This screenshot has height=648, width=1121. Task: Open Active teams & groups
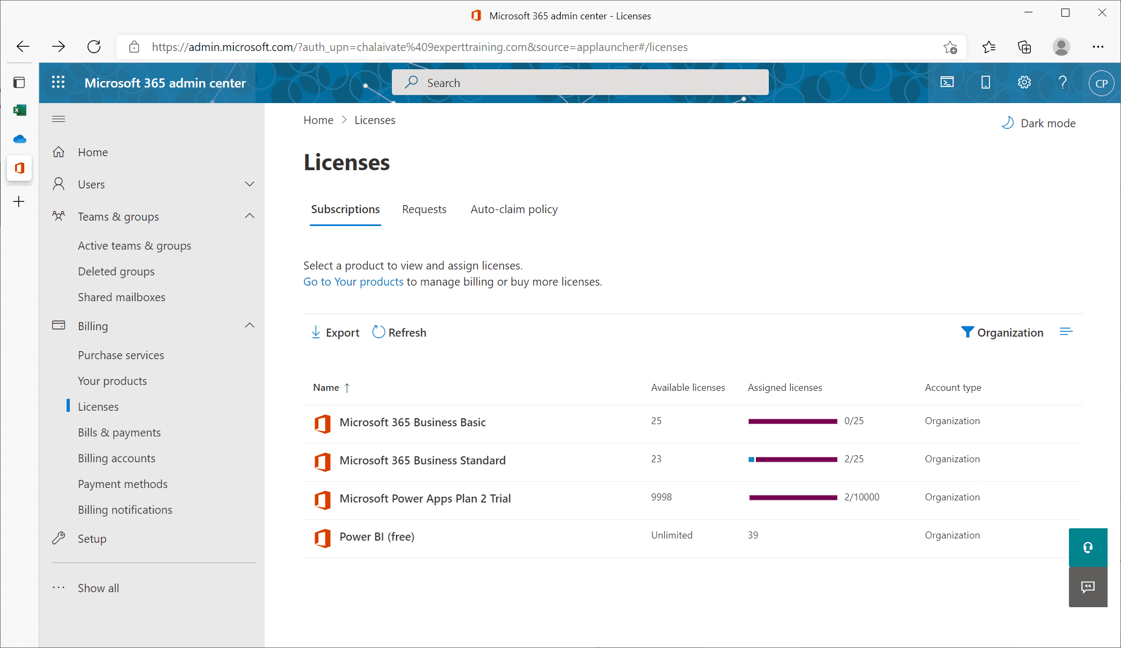tap(134, 245)
